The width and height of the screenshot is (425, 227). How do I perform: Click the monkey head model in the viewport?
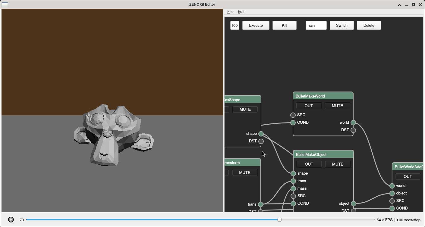point(114,135)
